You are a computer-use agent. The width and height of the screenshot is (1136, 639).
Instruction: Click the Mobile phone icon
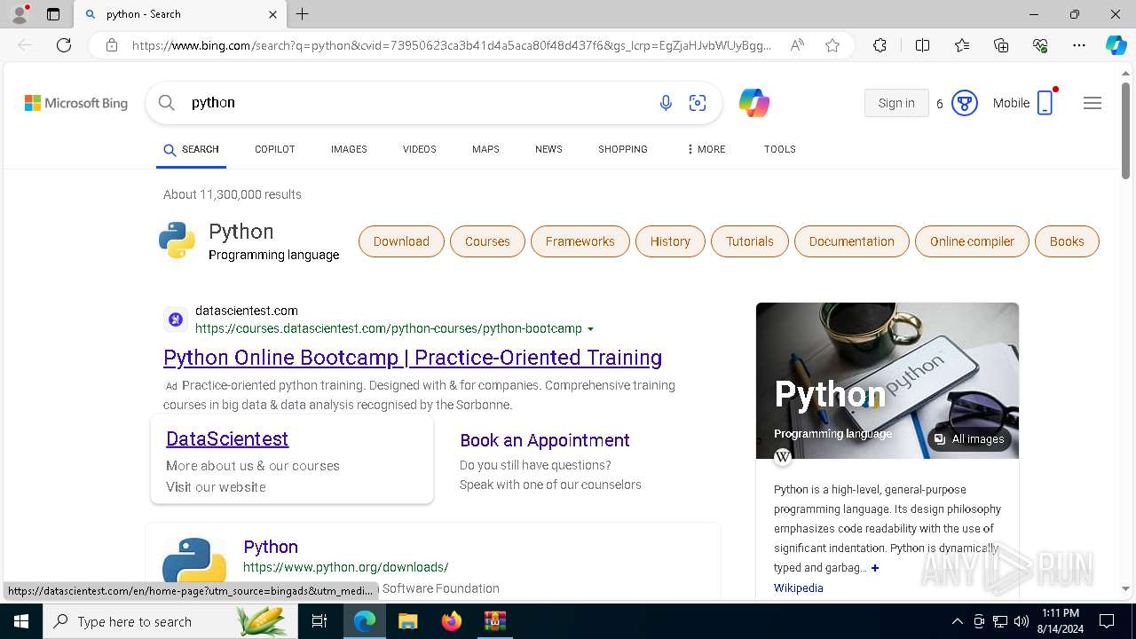click(1045, 103)
